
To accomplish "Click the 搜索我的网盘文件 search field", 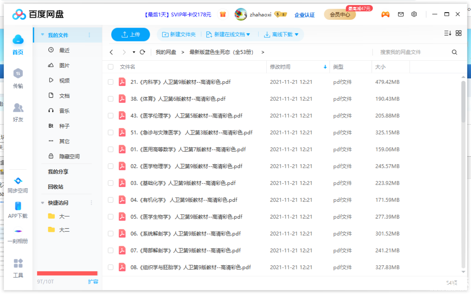I will (412, 52).
